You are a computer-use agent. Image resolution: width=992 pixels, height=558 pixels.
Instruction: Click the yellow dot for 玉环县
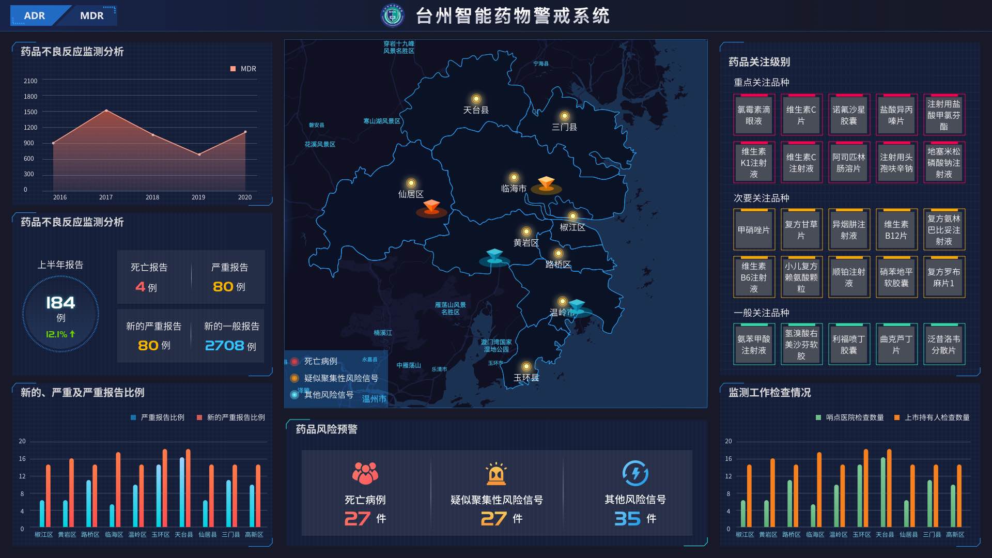pos(526,366)
